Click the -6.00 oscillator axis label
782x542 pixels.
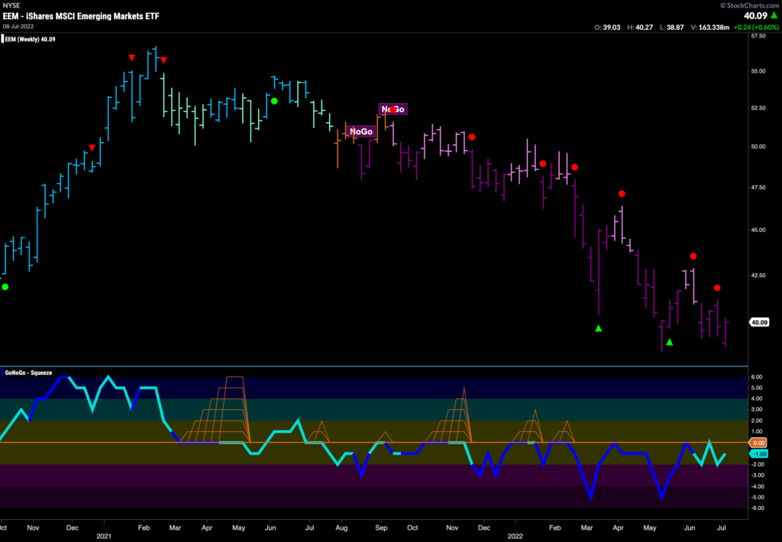coord(756,508)
